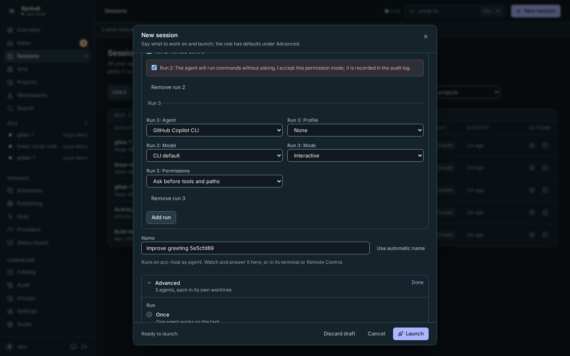Collapse the Advanced section chevron

coord(149,283)
